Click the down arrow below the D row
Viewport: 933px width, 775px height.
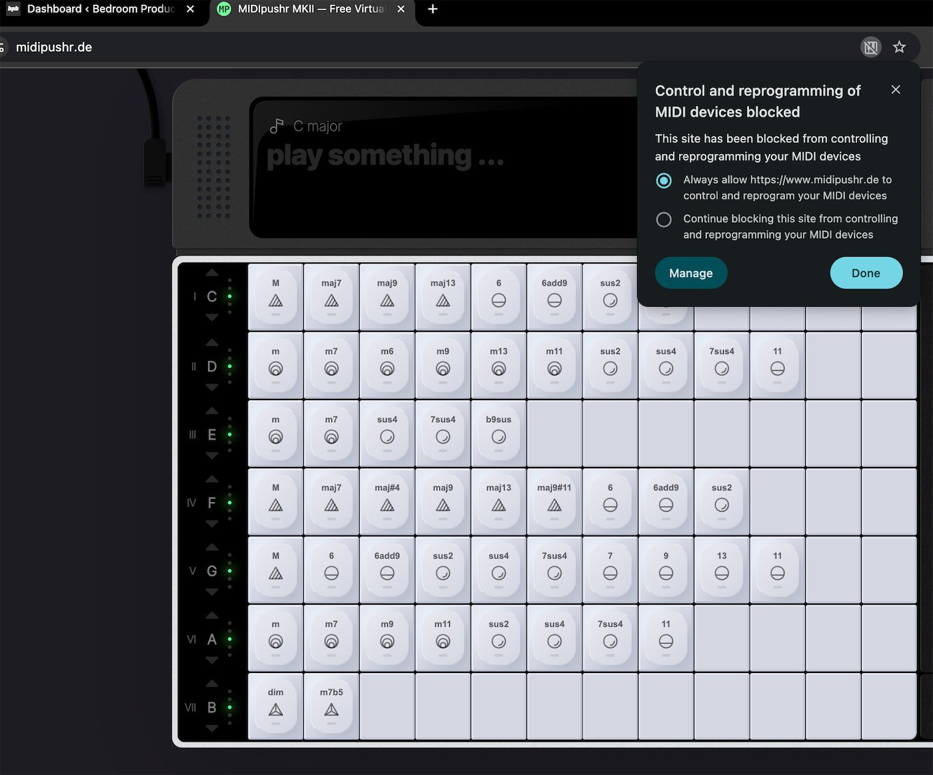pyautogui.click(x=212, y=387)
